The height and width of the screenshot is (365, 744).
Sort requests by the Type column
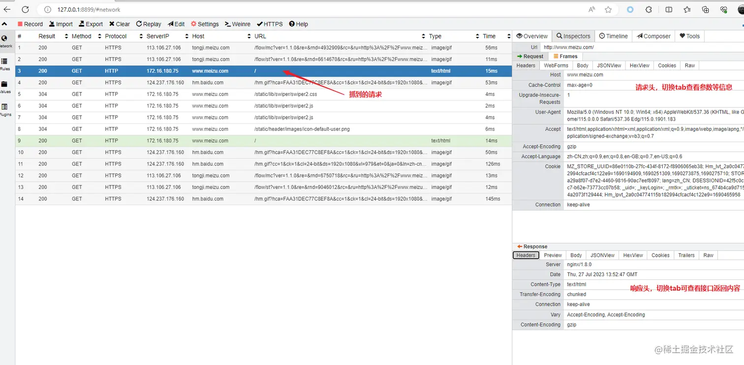coord(454,36)
